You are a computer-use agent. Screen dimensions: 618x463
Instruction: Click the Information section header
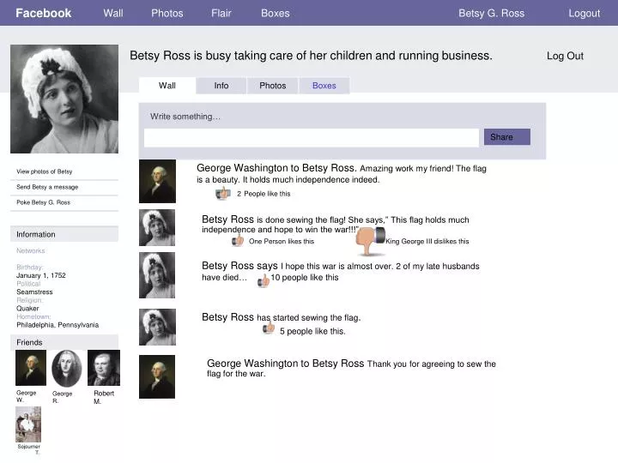pos(64,234)
